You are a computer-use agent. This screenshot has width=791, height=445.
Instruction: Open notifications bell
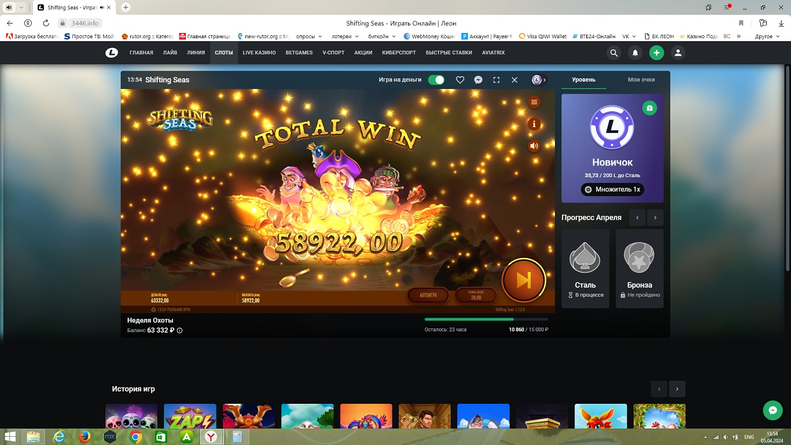(x=635, y=53)
